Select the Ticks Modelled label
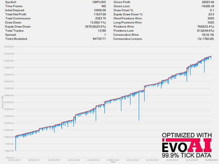The width and height of the screenshot is (219, 164). pos(16,39)
